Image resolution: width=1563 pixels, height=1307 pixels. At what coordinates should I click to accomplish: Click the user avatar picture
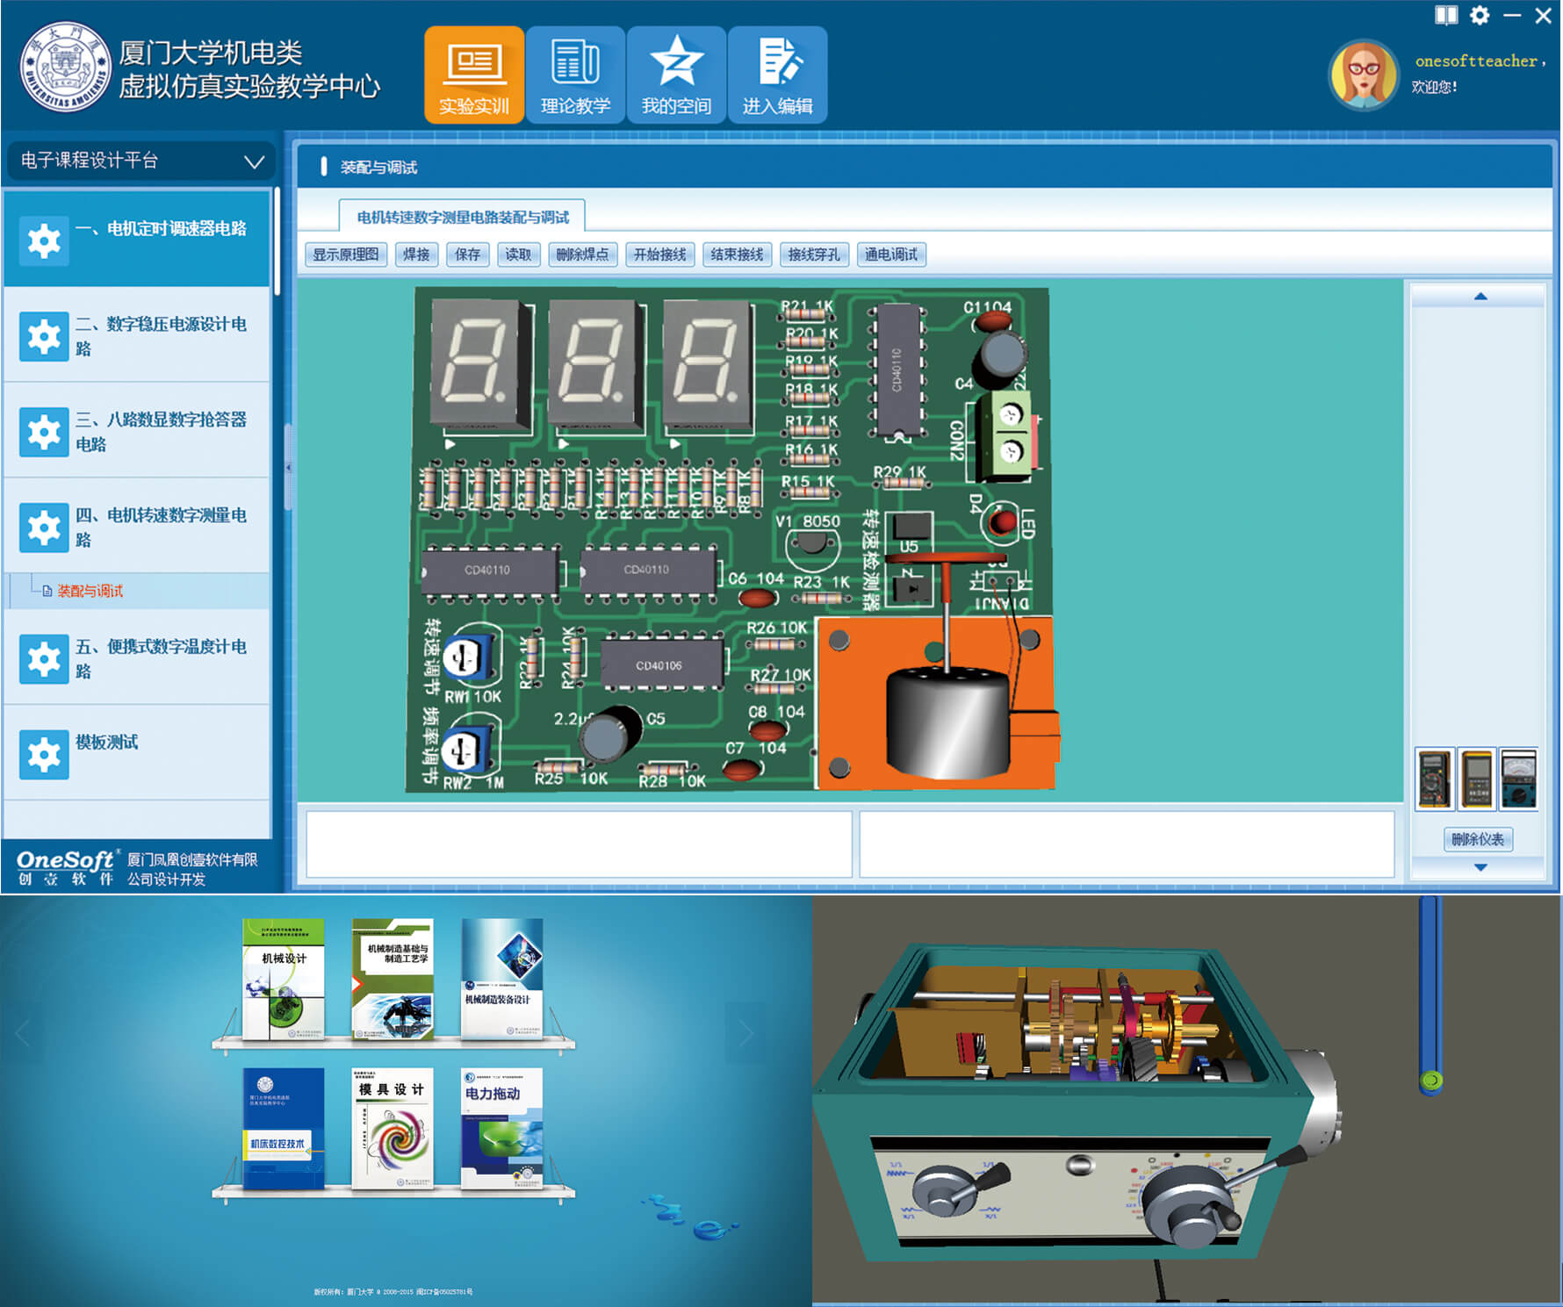click(1363, 75)
